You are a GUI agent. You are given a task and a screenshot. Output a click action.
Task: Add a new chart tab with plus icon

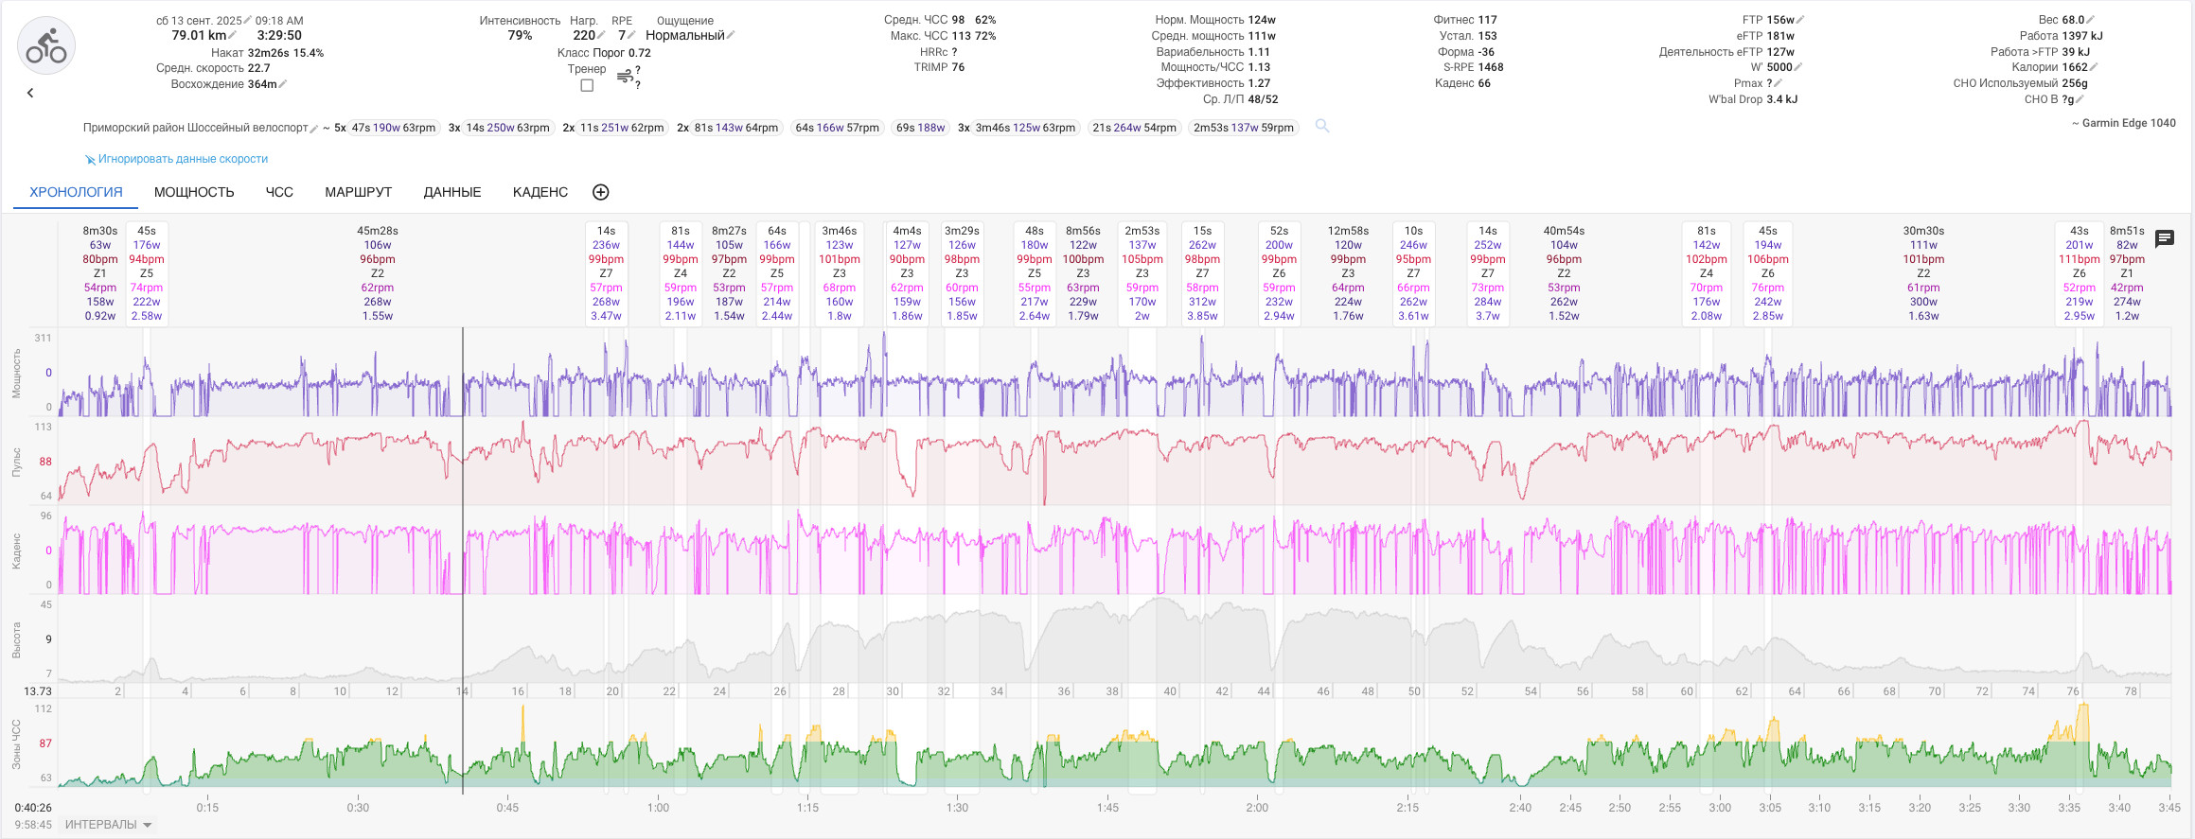point(600,192)
